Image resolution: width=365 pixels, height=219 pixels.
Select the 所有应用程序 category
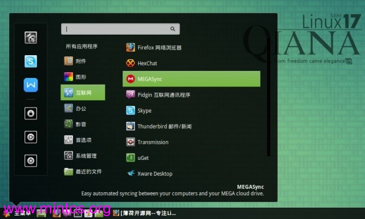pyautogui.click(x=82, y=47)
